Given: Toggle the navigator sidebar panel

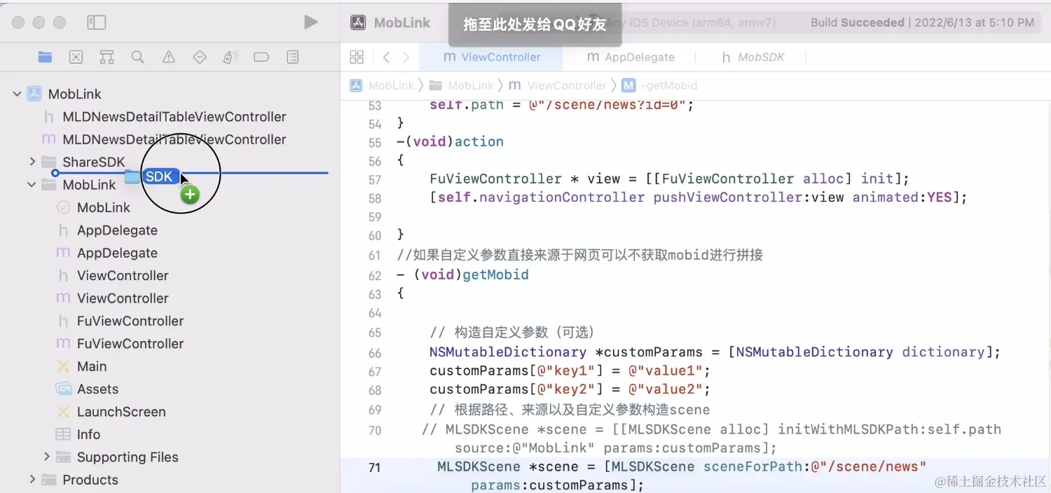Looking at the screenshot, I should (96, 23).
